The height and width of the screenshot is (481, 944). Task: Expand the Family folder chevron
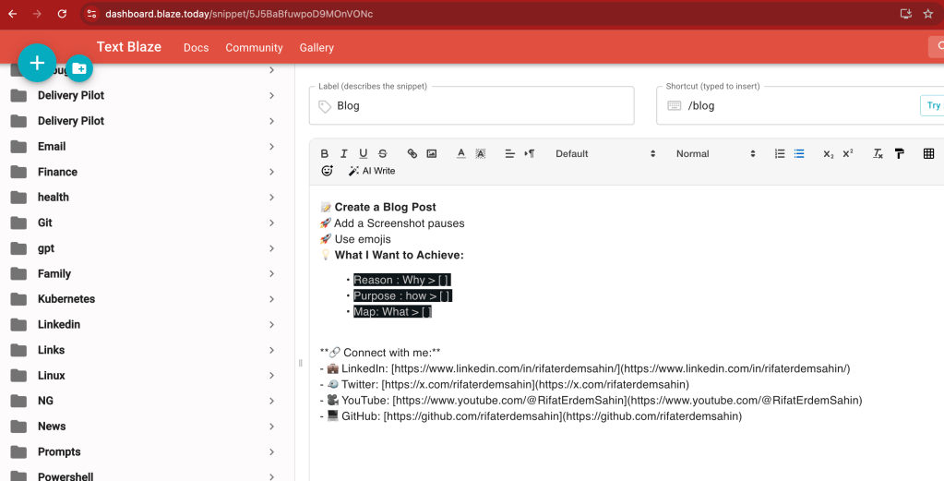pyautogui.click(x=271, y=274)
